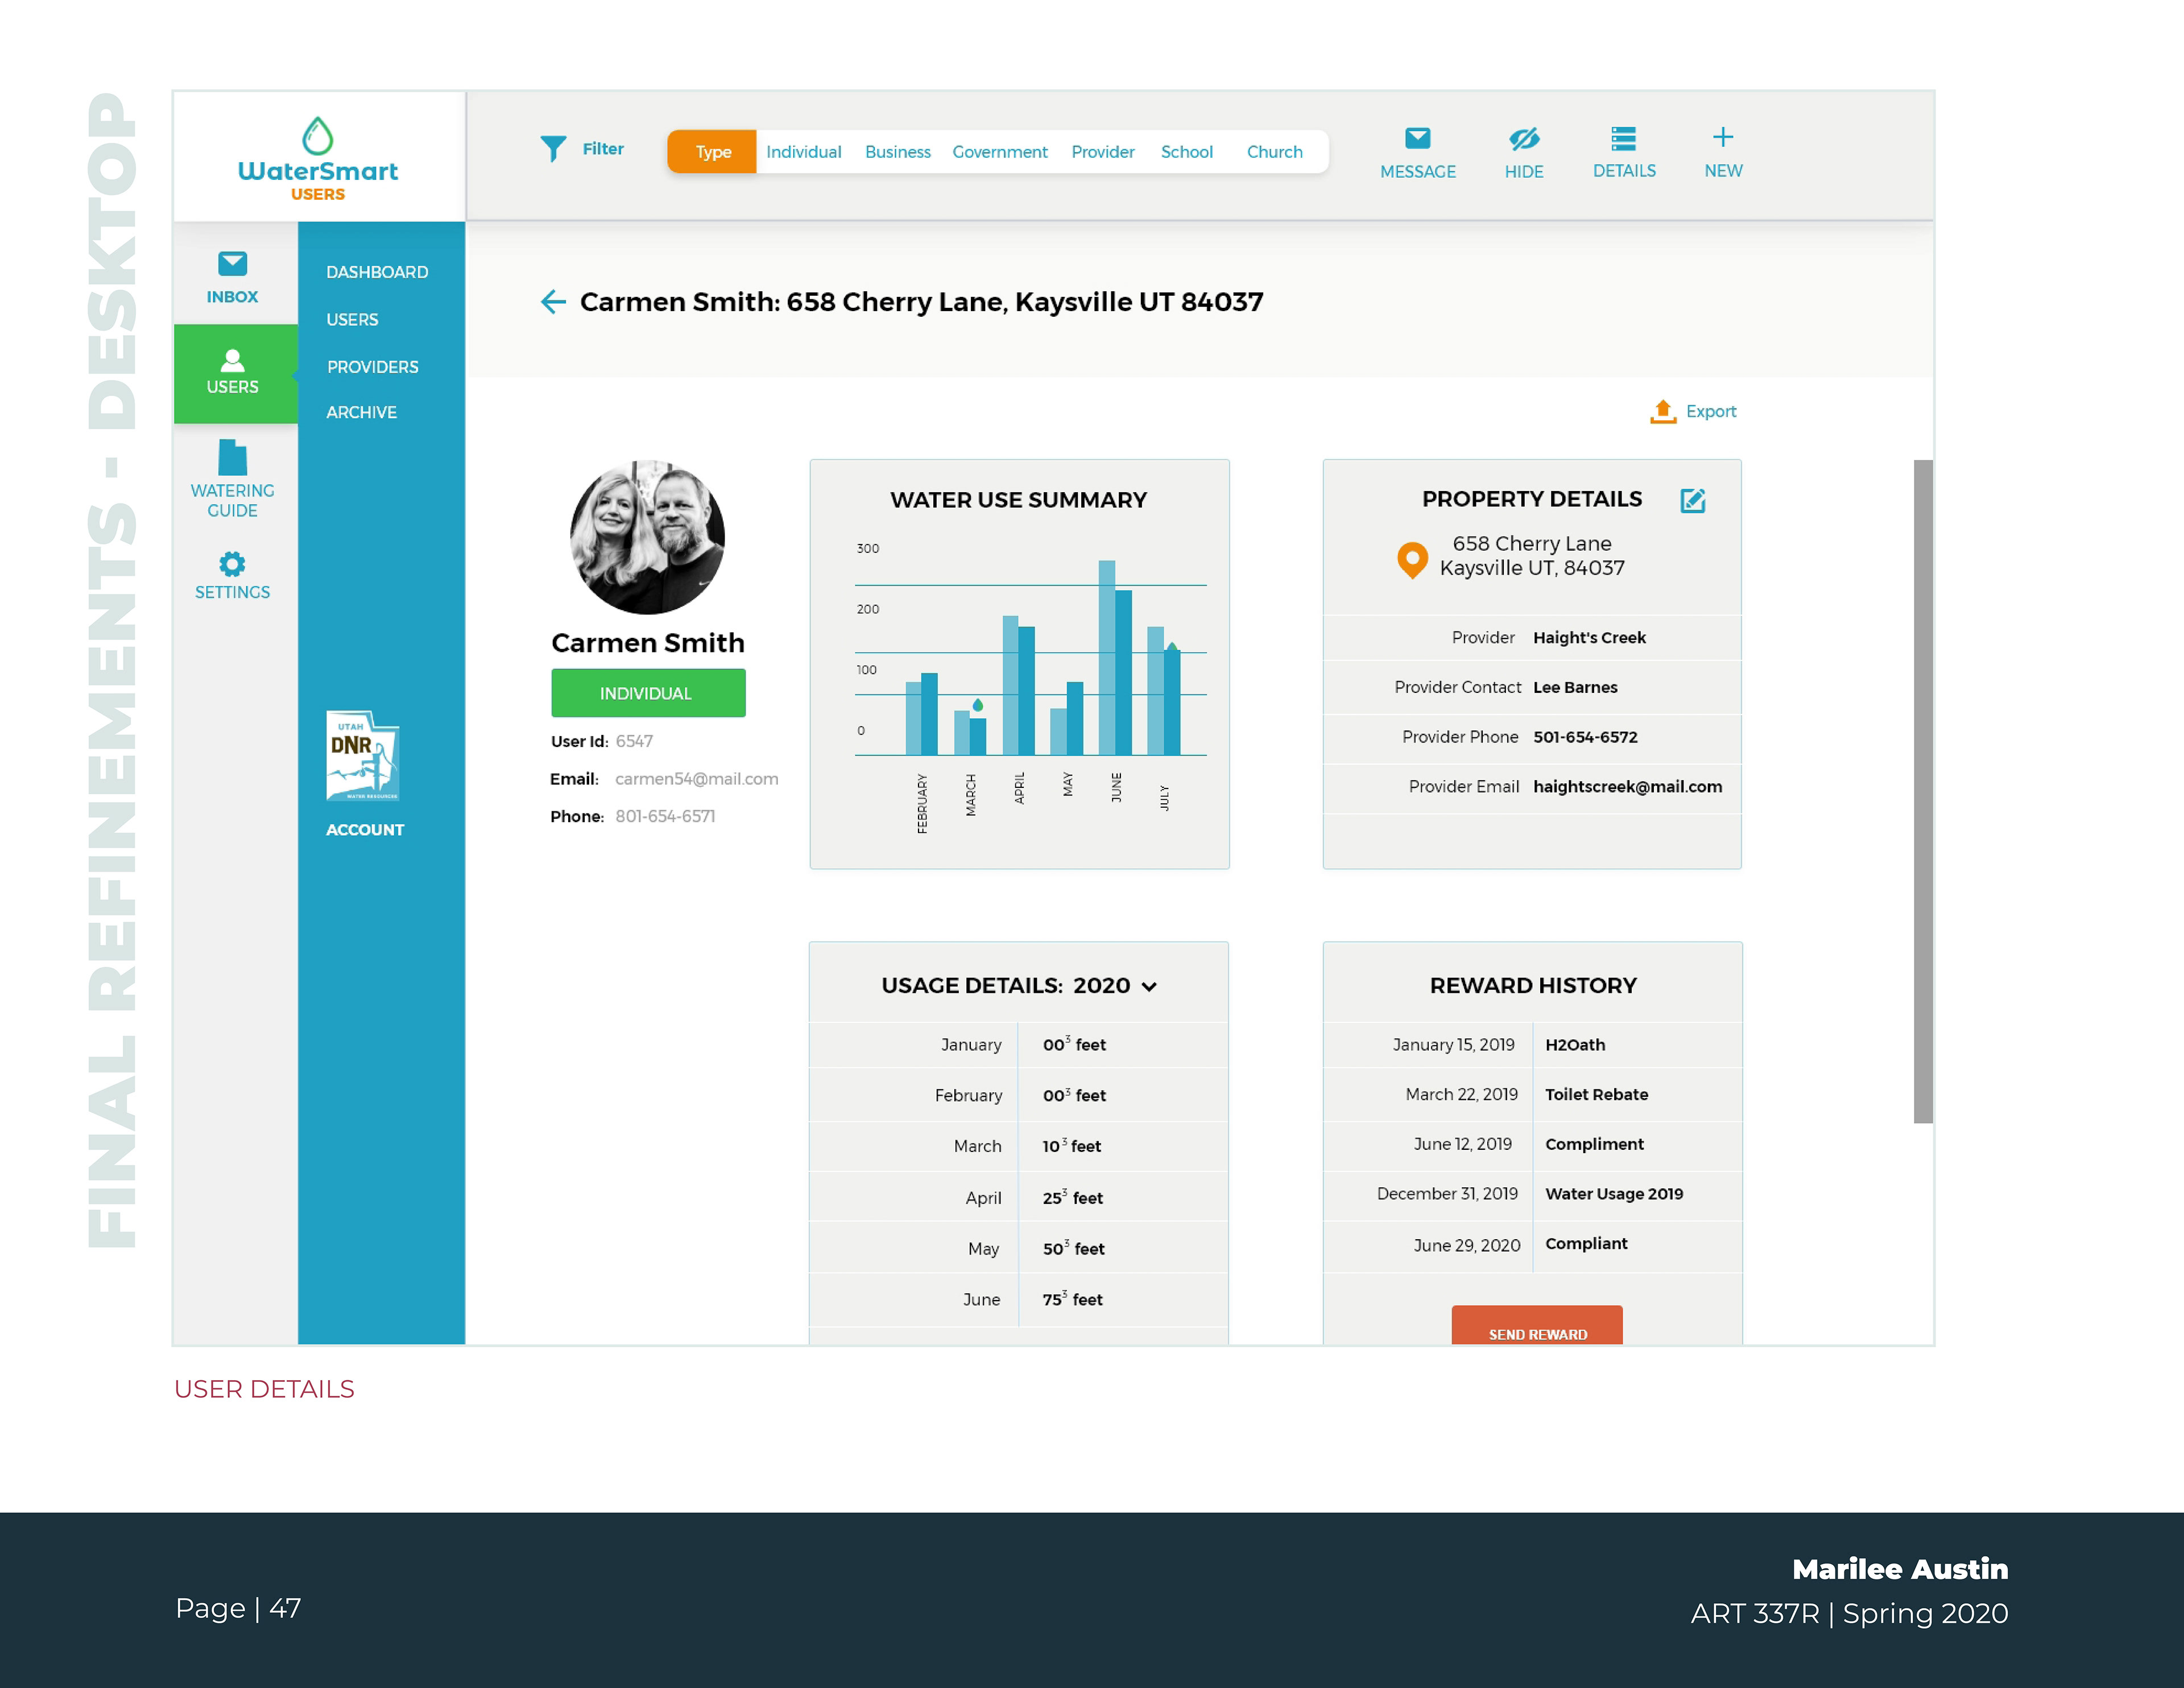The height and width of the screenshot is (1688, 2184).
Task: Click the vertical page scrollbar
Action: pyautogui.click(x=1922, y=790)
